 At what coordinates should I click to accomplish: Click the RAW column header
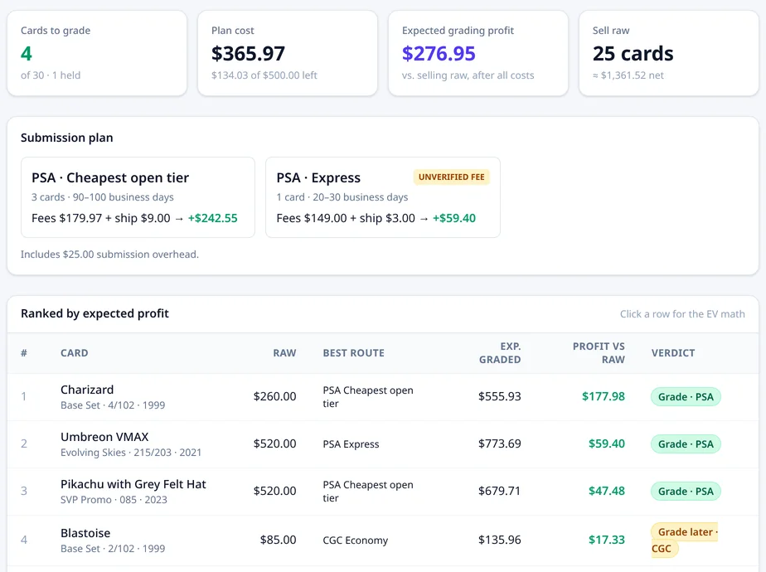(x=284, y=352)
